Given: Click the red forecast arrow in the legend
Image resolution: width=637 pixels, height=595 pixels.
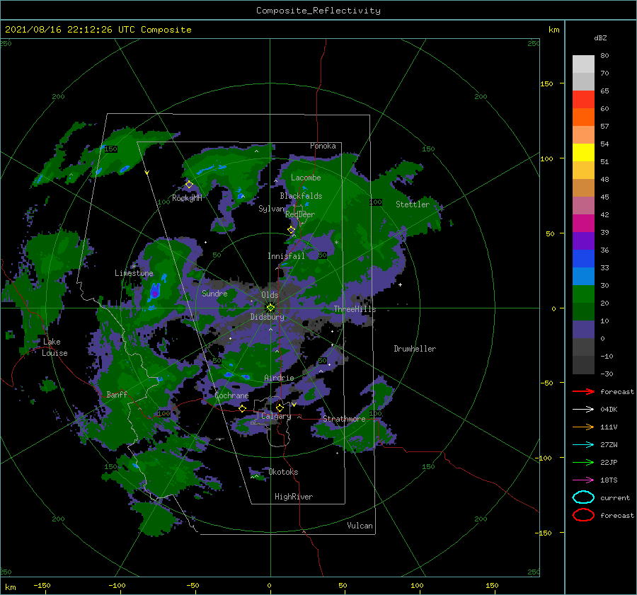Looking at the screenshot, I should 583,391.
